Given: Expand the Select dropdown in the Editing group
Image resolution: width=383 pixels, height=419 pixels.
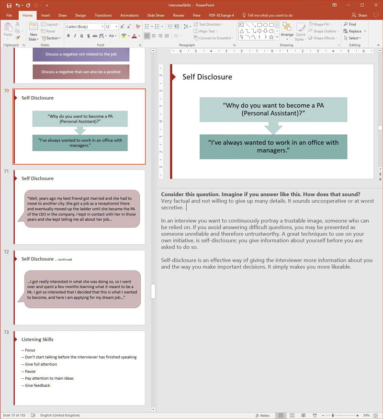Looking at the screenshot, I should [x=352, y=38].
